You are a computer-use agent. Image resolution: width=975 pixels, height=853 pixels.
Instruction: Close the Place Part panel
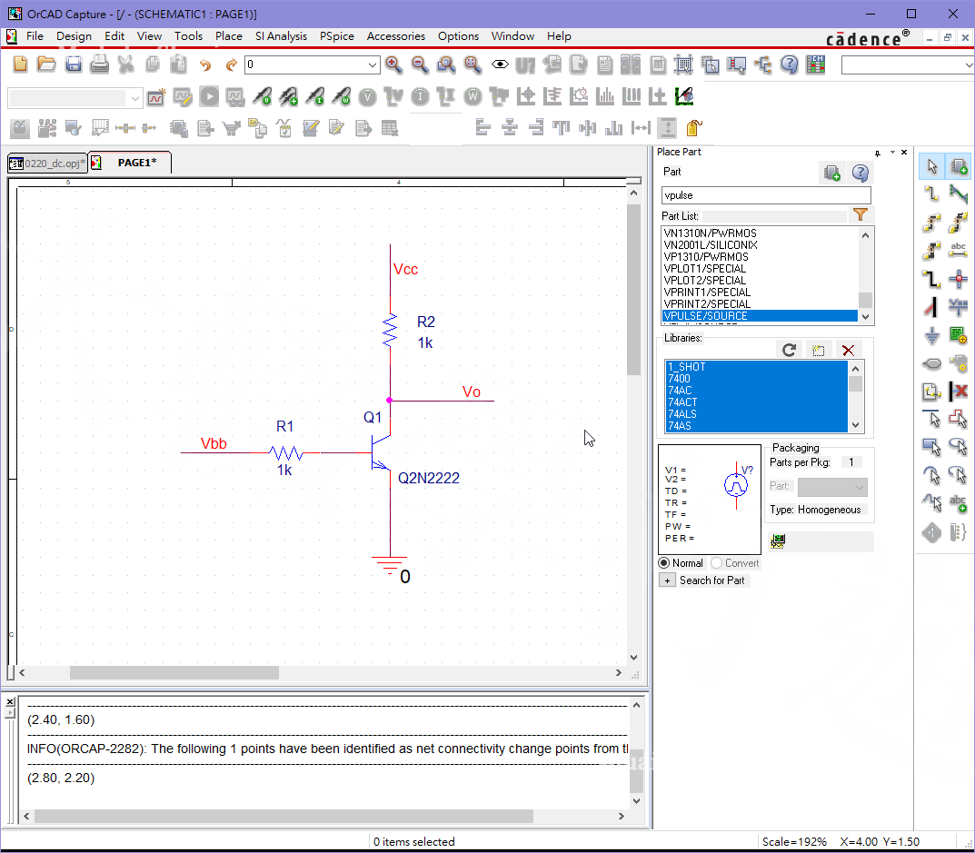[904, 153]
